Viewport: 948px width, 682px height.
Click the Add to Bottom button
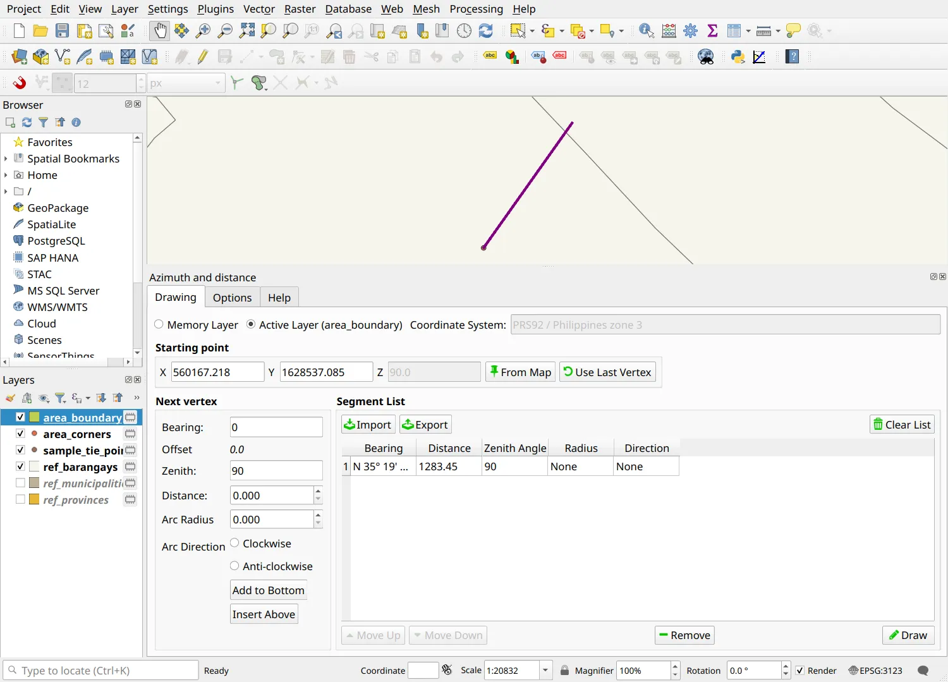pos(269,590)
